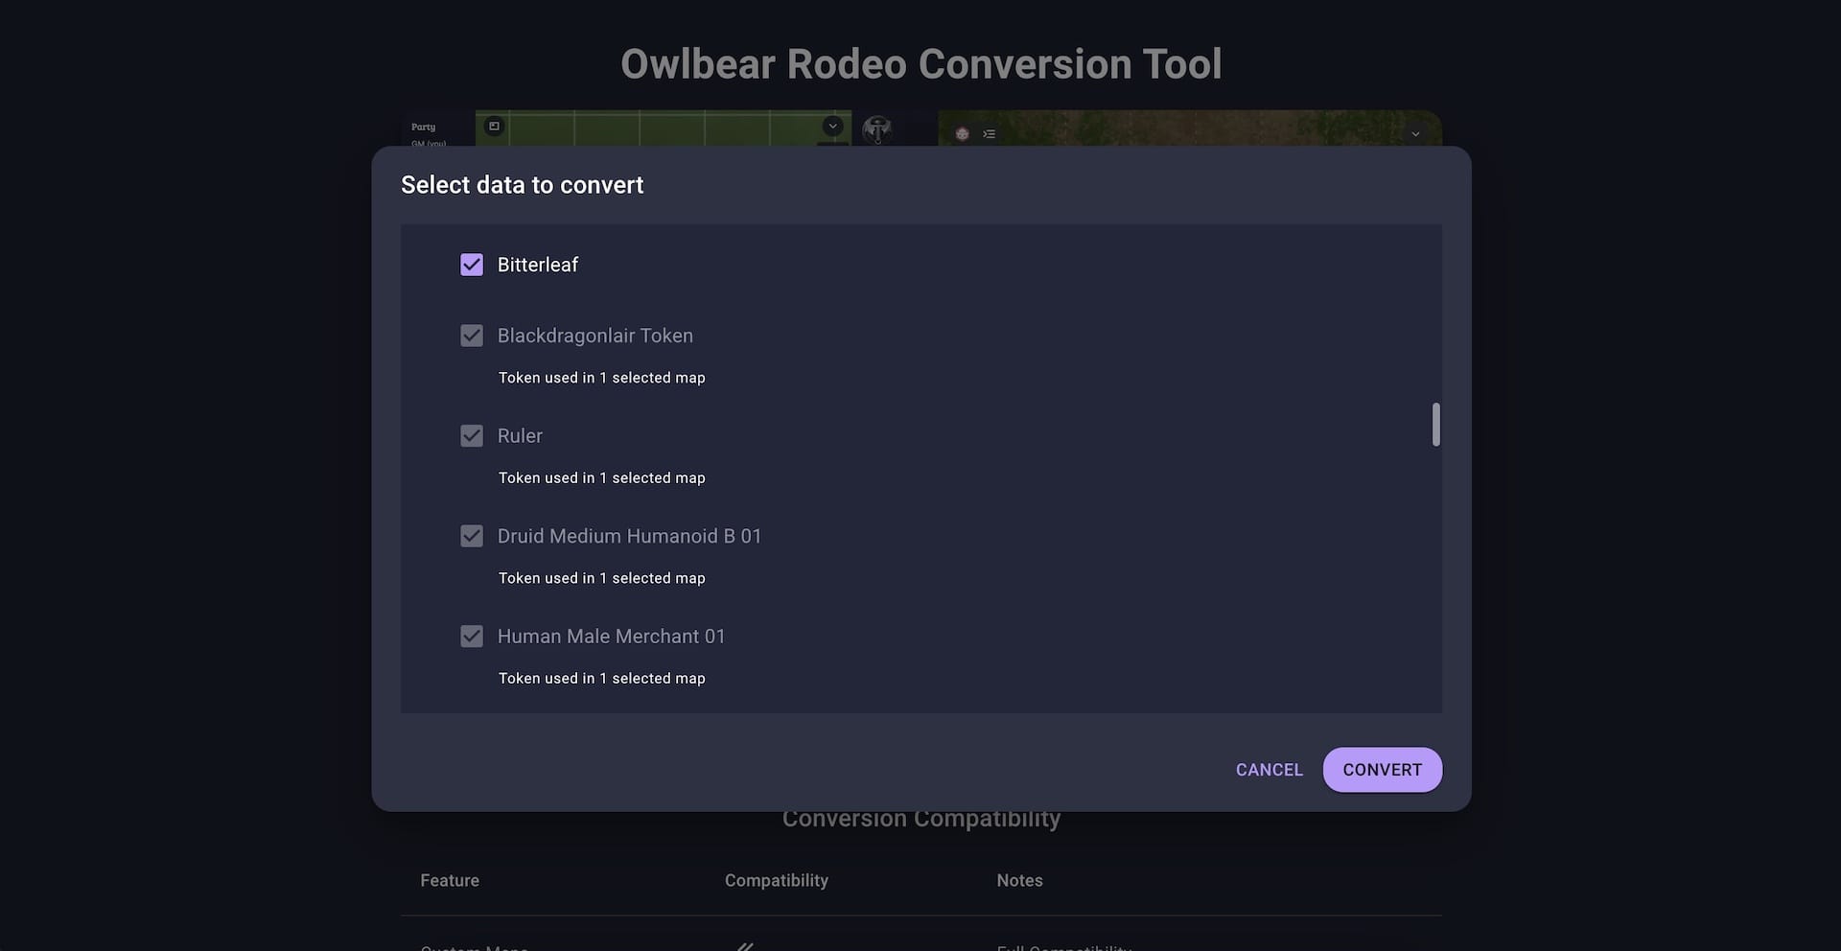Uncheck the Bitterleaf checkbox

tap(471, 265)
